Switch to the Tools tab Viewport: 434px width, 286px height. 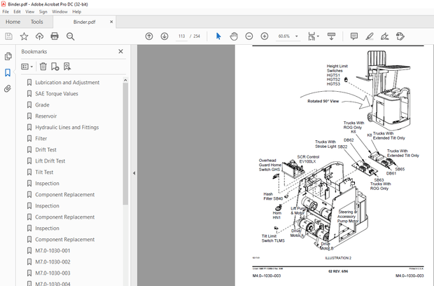tap(37, 22)
